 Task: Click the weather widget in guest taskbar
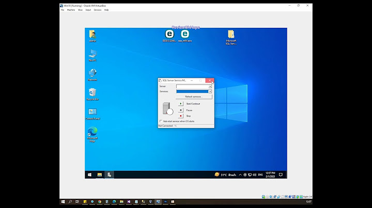tap(225, 175)
